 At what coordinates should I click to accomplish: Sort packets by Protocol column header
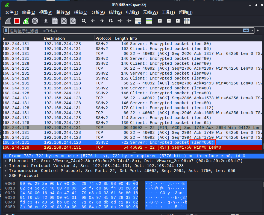[x=103, y=38]
